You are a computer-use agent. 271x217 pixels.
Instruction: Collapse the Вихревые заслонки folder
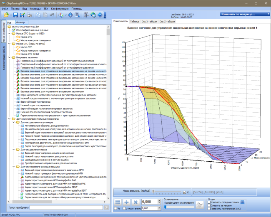pyautogui.click(x=9, y=57)
